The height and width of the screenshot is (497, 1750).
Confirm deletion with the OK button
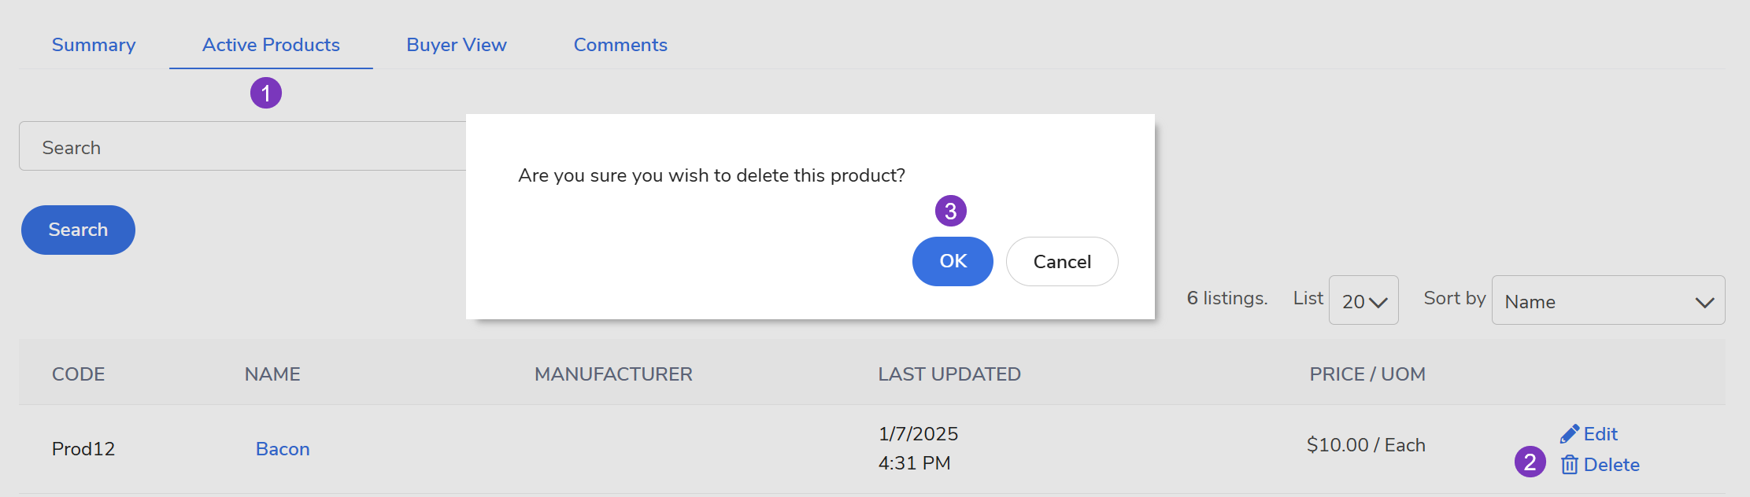pyautogui.click(x=953, y=261)
